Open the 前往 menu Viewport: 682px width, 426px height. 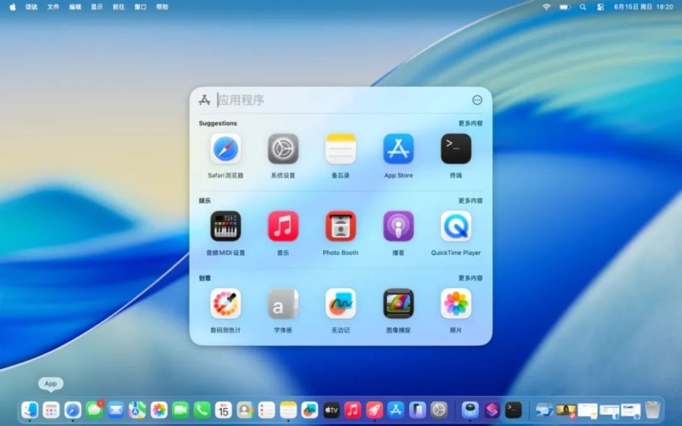pyautogui.click(x=119, y=7)
